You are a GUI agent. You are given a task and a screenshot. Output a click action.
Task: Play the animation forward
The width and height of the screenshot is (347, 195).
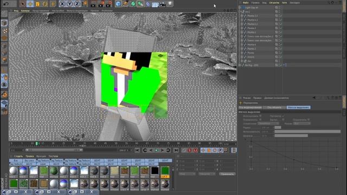coord(157,151)
